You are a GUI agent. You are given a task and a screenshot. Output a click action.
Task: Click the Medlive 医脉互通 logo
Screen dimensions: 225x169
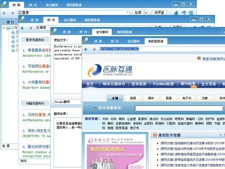pos(110,70)
